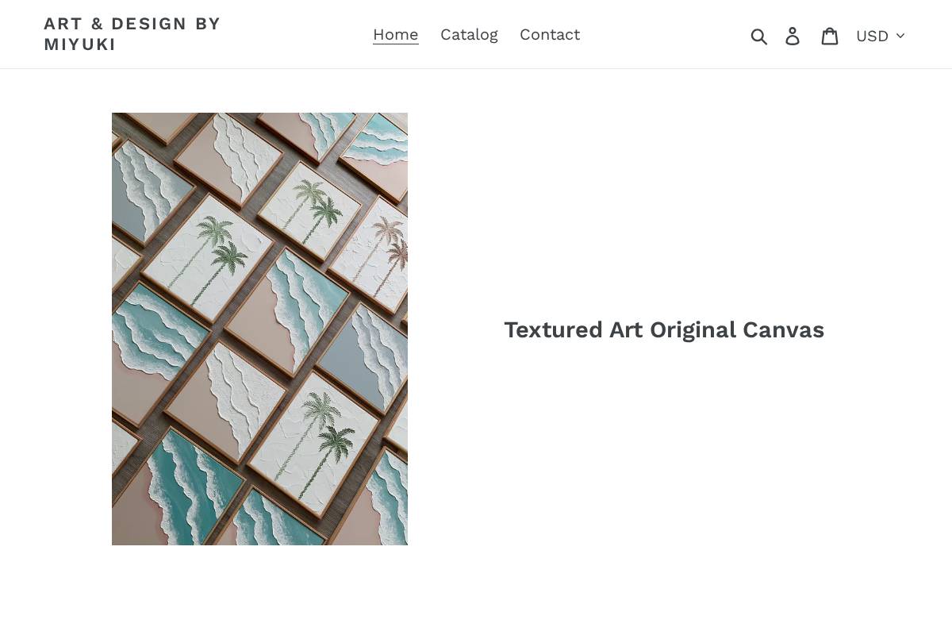Open the currency selector dropdown
Viewport: 952px width, 635px height.
point(879,36)
